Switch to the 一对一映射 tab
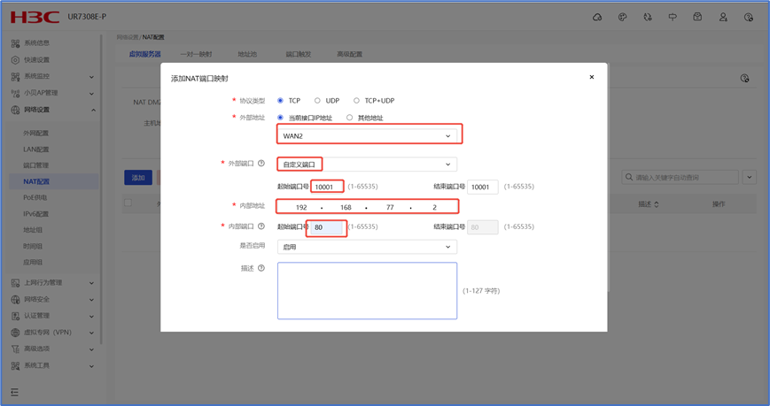 coord(196,55)
